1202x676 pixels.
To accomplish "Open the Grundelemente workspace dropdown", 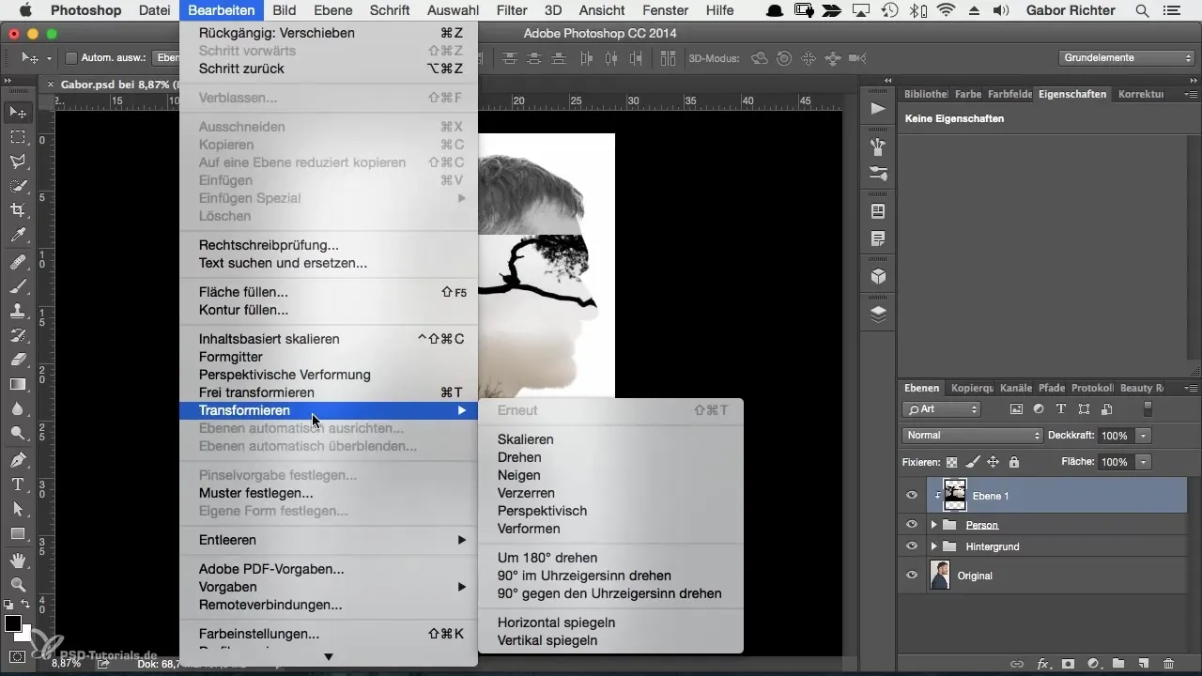I will (1127, 58).
